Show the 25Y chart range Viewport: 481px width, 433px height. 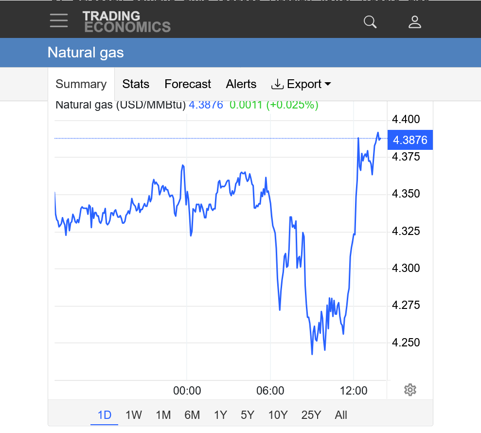[311, 415]
